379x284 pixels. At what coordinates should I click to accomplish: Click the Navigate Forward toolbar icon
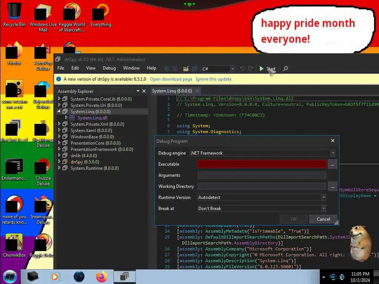click(175, 69)
